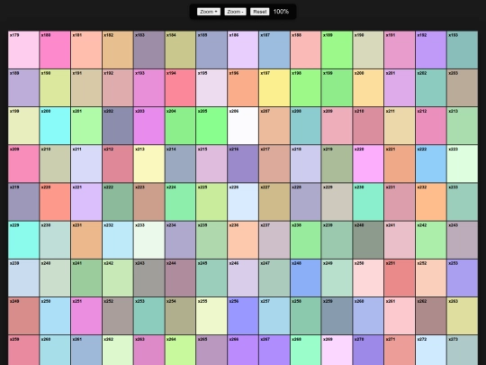Select the light pink x179 swatch

[23, 50]
